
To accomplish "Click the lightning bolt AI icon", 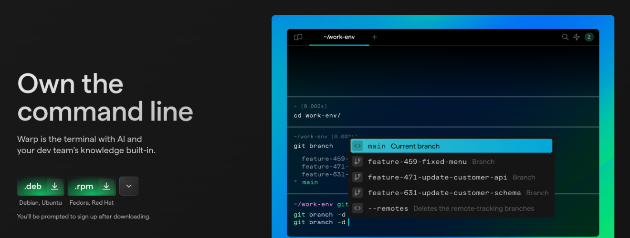I will [577, 37].
